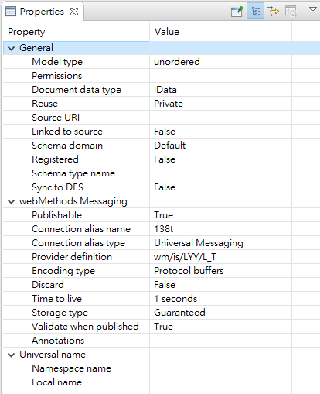Open the Properties view menu arrow
The width and height of the screenshot is (320, 394).
point(313,9)
